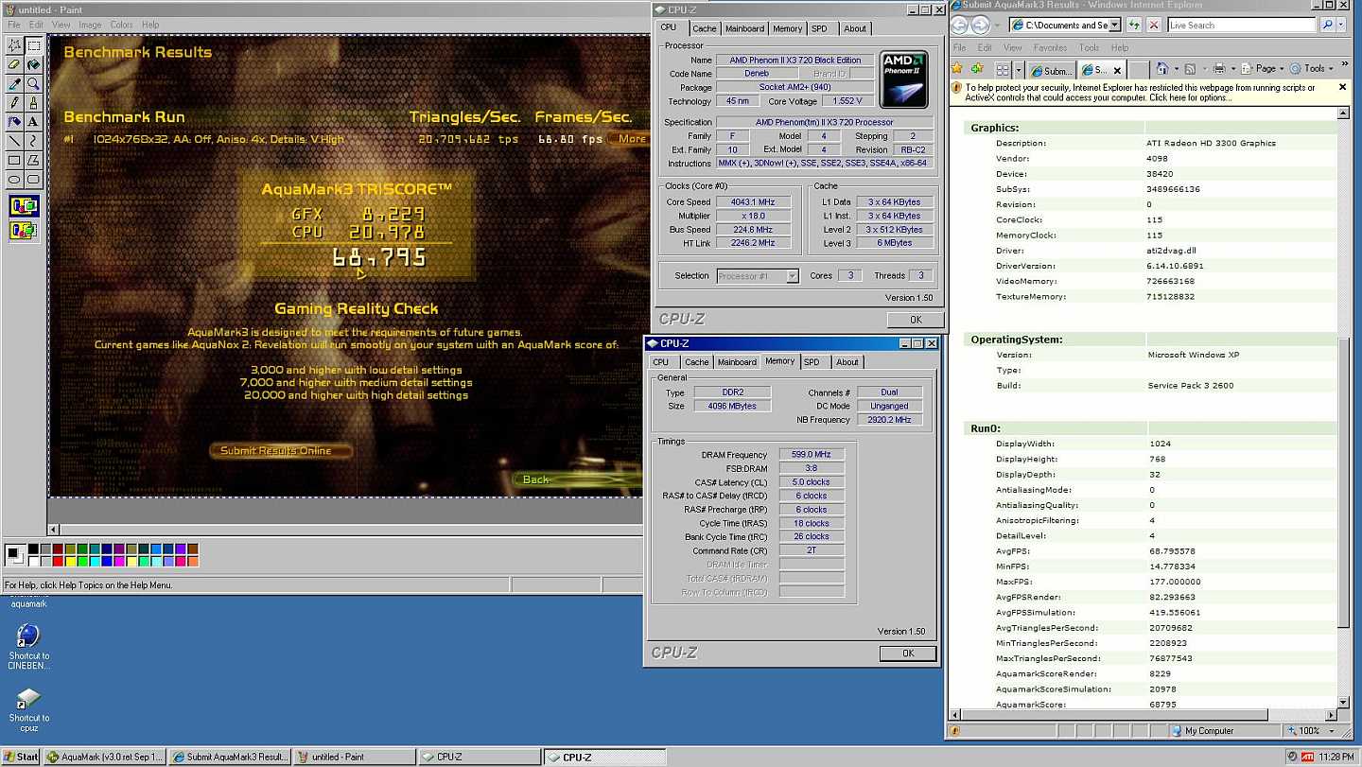Image resolution: width=1362 pixels, height=767 pixels.
Task: Choose the Rounded Rectangle tool in Paint
Action: coord(33,179)
